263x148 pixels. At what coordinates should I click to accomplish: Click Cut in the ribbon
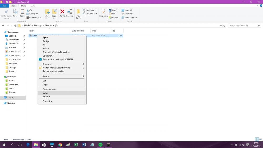click(x=29, y=10)
